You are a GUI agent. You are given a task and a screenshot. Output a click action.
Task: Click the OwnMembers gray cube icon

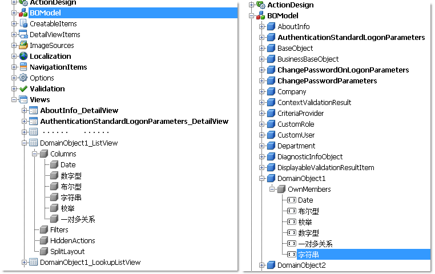click(x=281, y=189)
